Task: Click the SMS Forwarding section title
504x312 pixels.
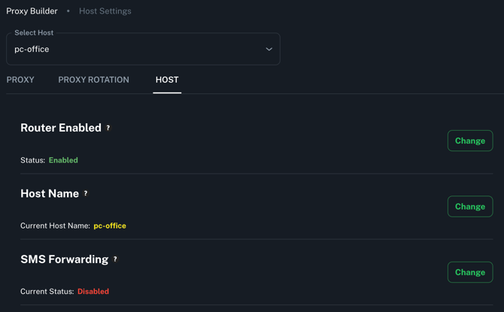Action: click(x=65, y=259)
